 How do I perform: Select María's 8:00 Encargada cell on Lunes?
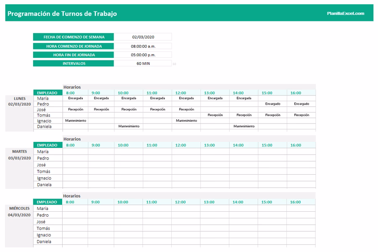[x=75, y=98]
